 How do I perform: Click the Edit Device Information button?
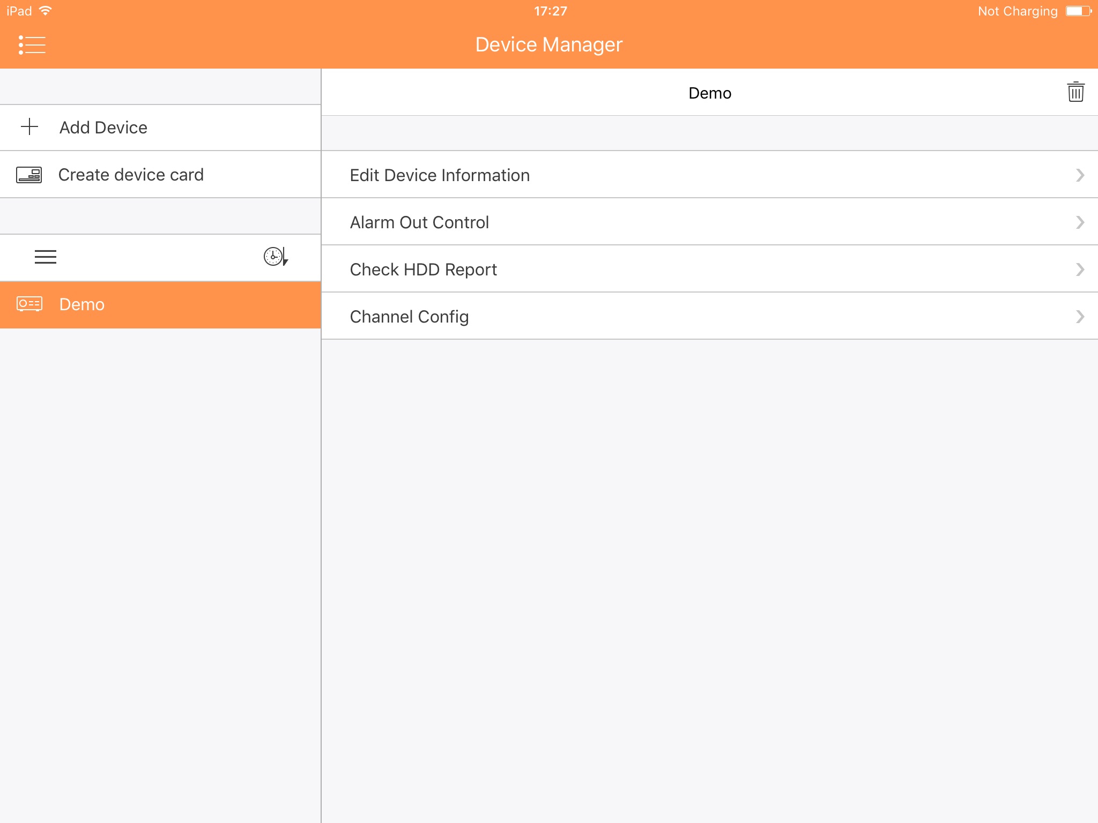tap(711, 175)
